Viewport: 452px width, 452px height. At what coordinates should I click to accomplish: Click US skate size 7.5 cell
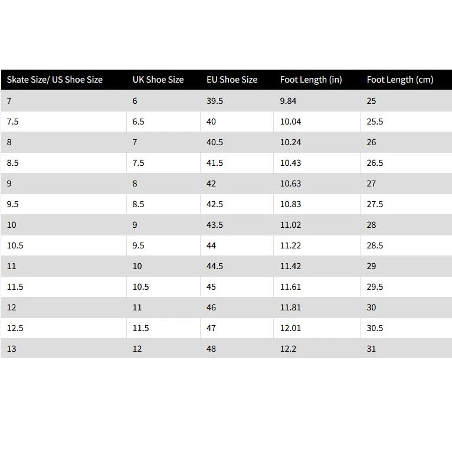pyautogui.click(x=14, y=122)
